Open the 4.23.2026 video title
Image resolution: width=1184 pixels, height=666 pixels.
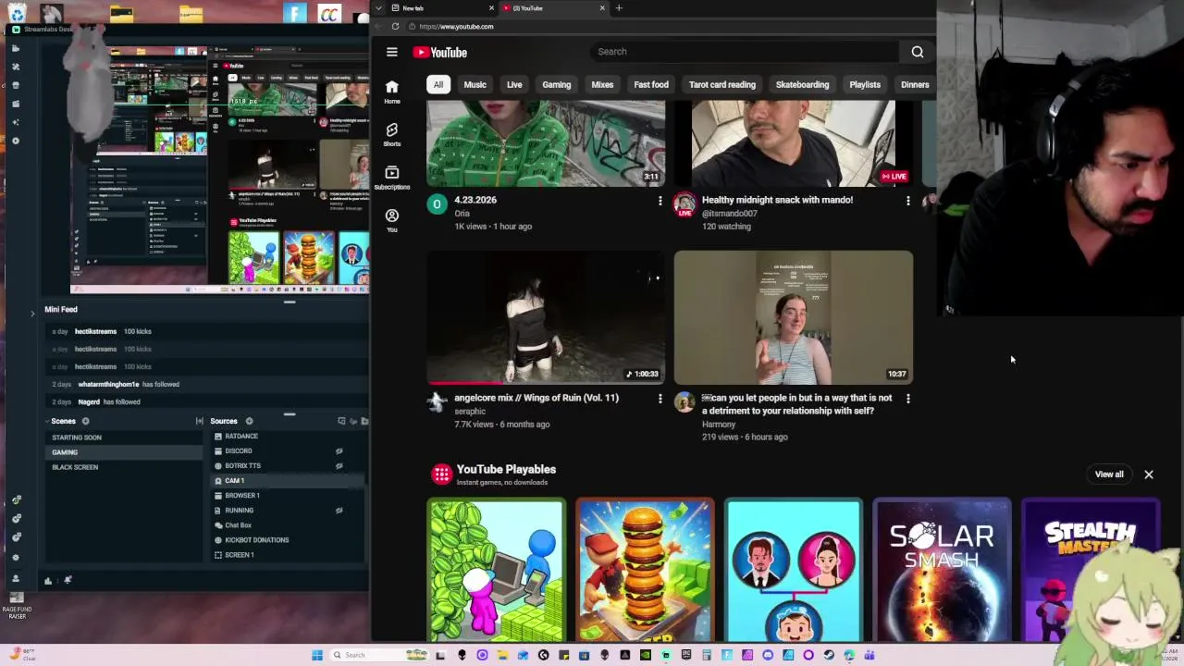point(475,200)
